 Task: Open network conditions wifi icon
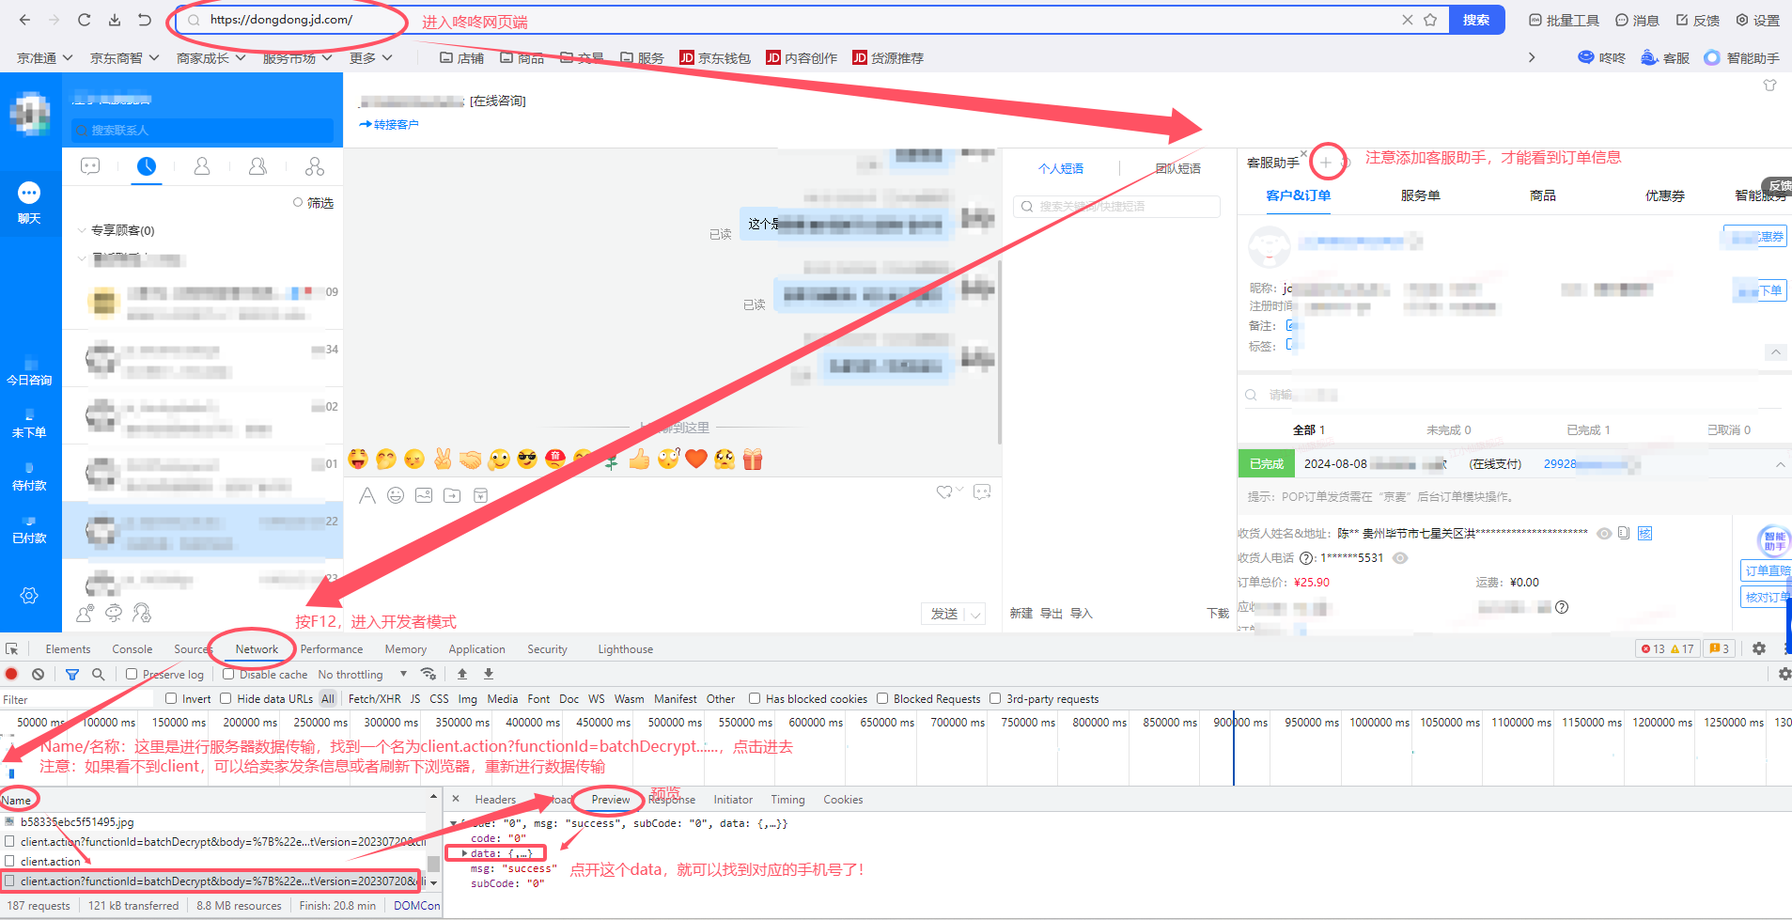[x=429, y=674]
